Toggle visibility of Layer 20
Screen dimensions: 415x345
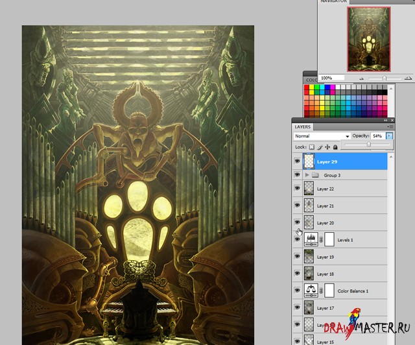[x=298, y=222]
